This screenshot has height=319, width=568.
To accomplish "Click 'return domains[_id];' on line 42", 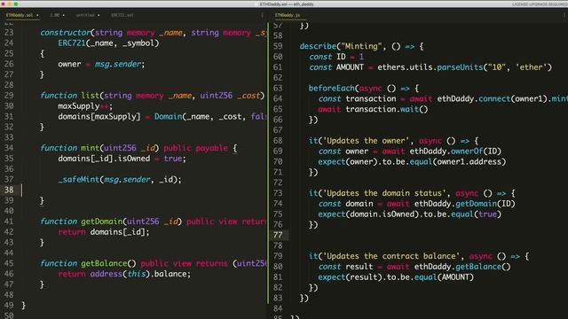I will tap(104, 232).
